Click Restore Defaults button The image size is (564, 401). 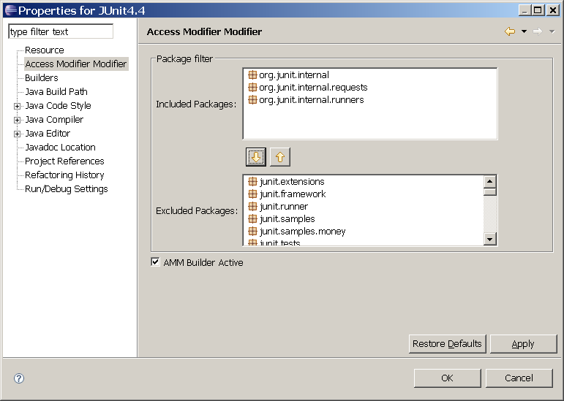(447, 344)
